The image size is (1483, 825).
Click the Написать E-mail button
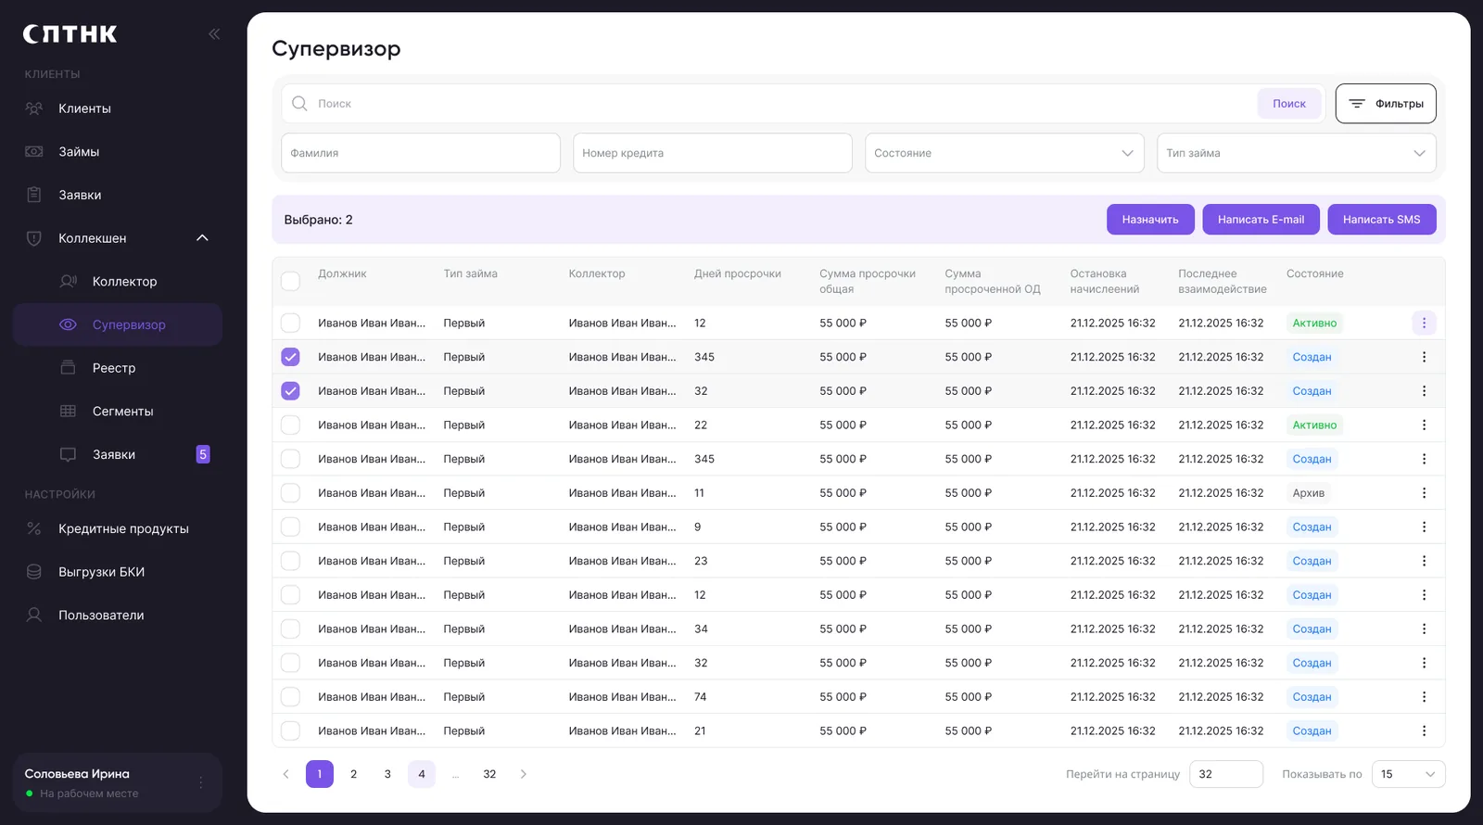(x=1261, y=220)
